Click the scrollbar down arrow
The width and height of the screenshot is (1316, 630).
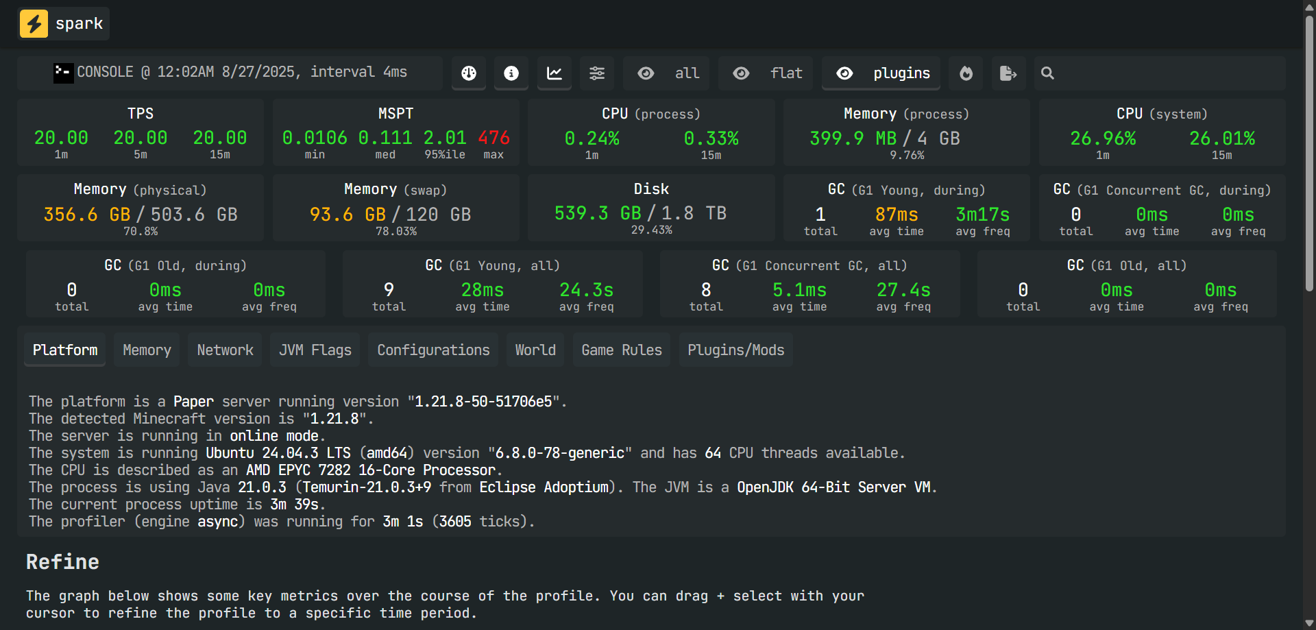tap(1309, 623)
